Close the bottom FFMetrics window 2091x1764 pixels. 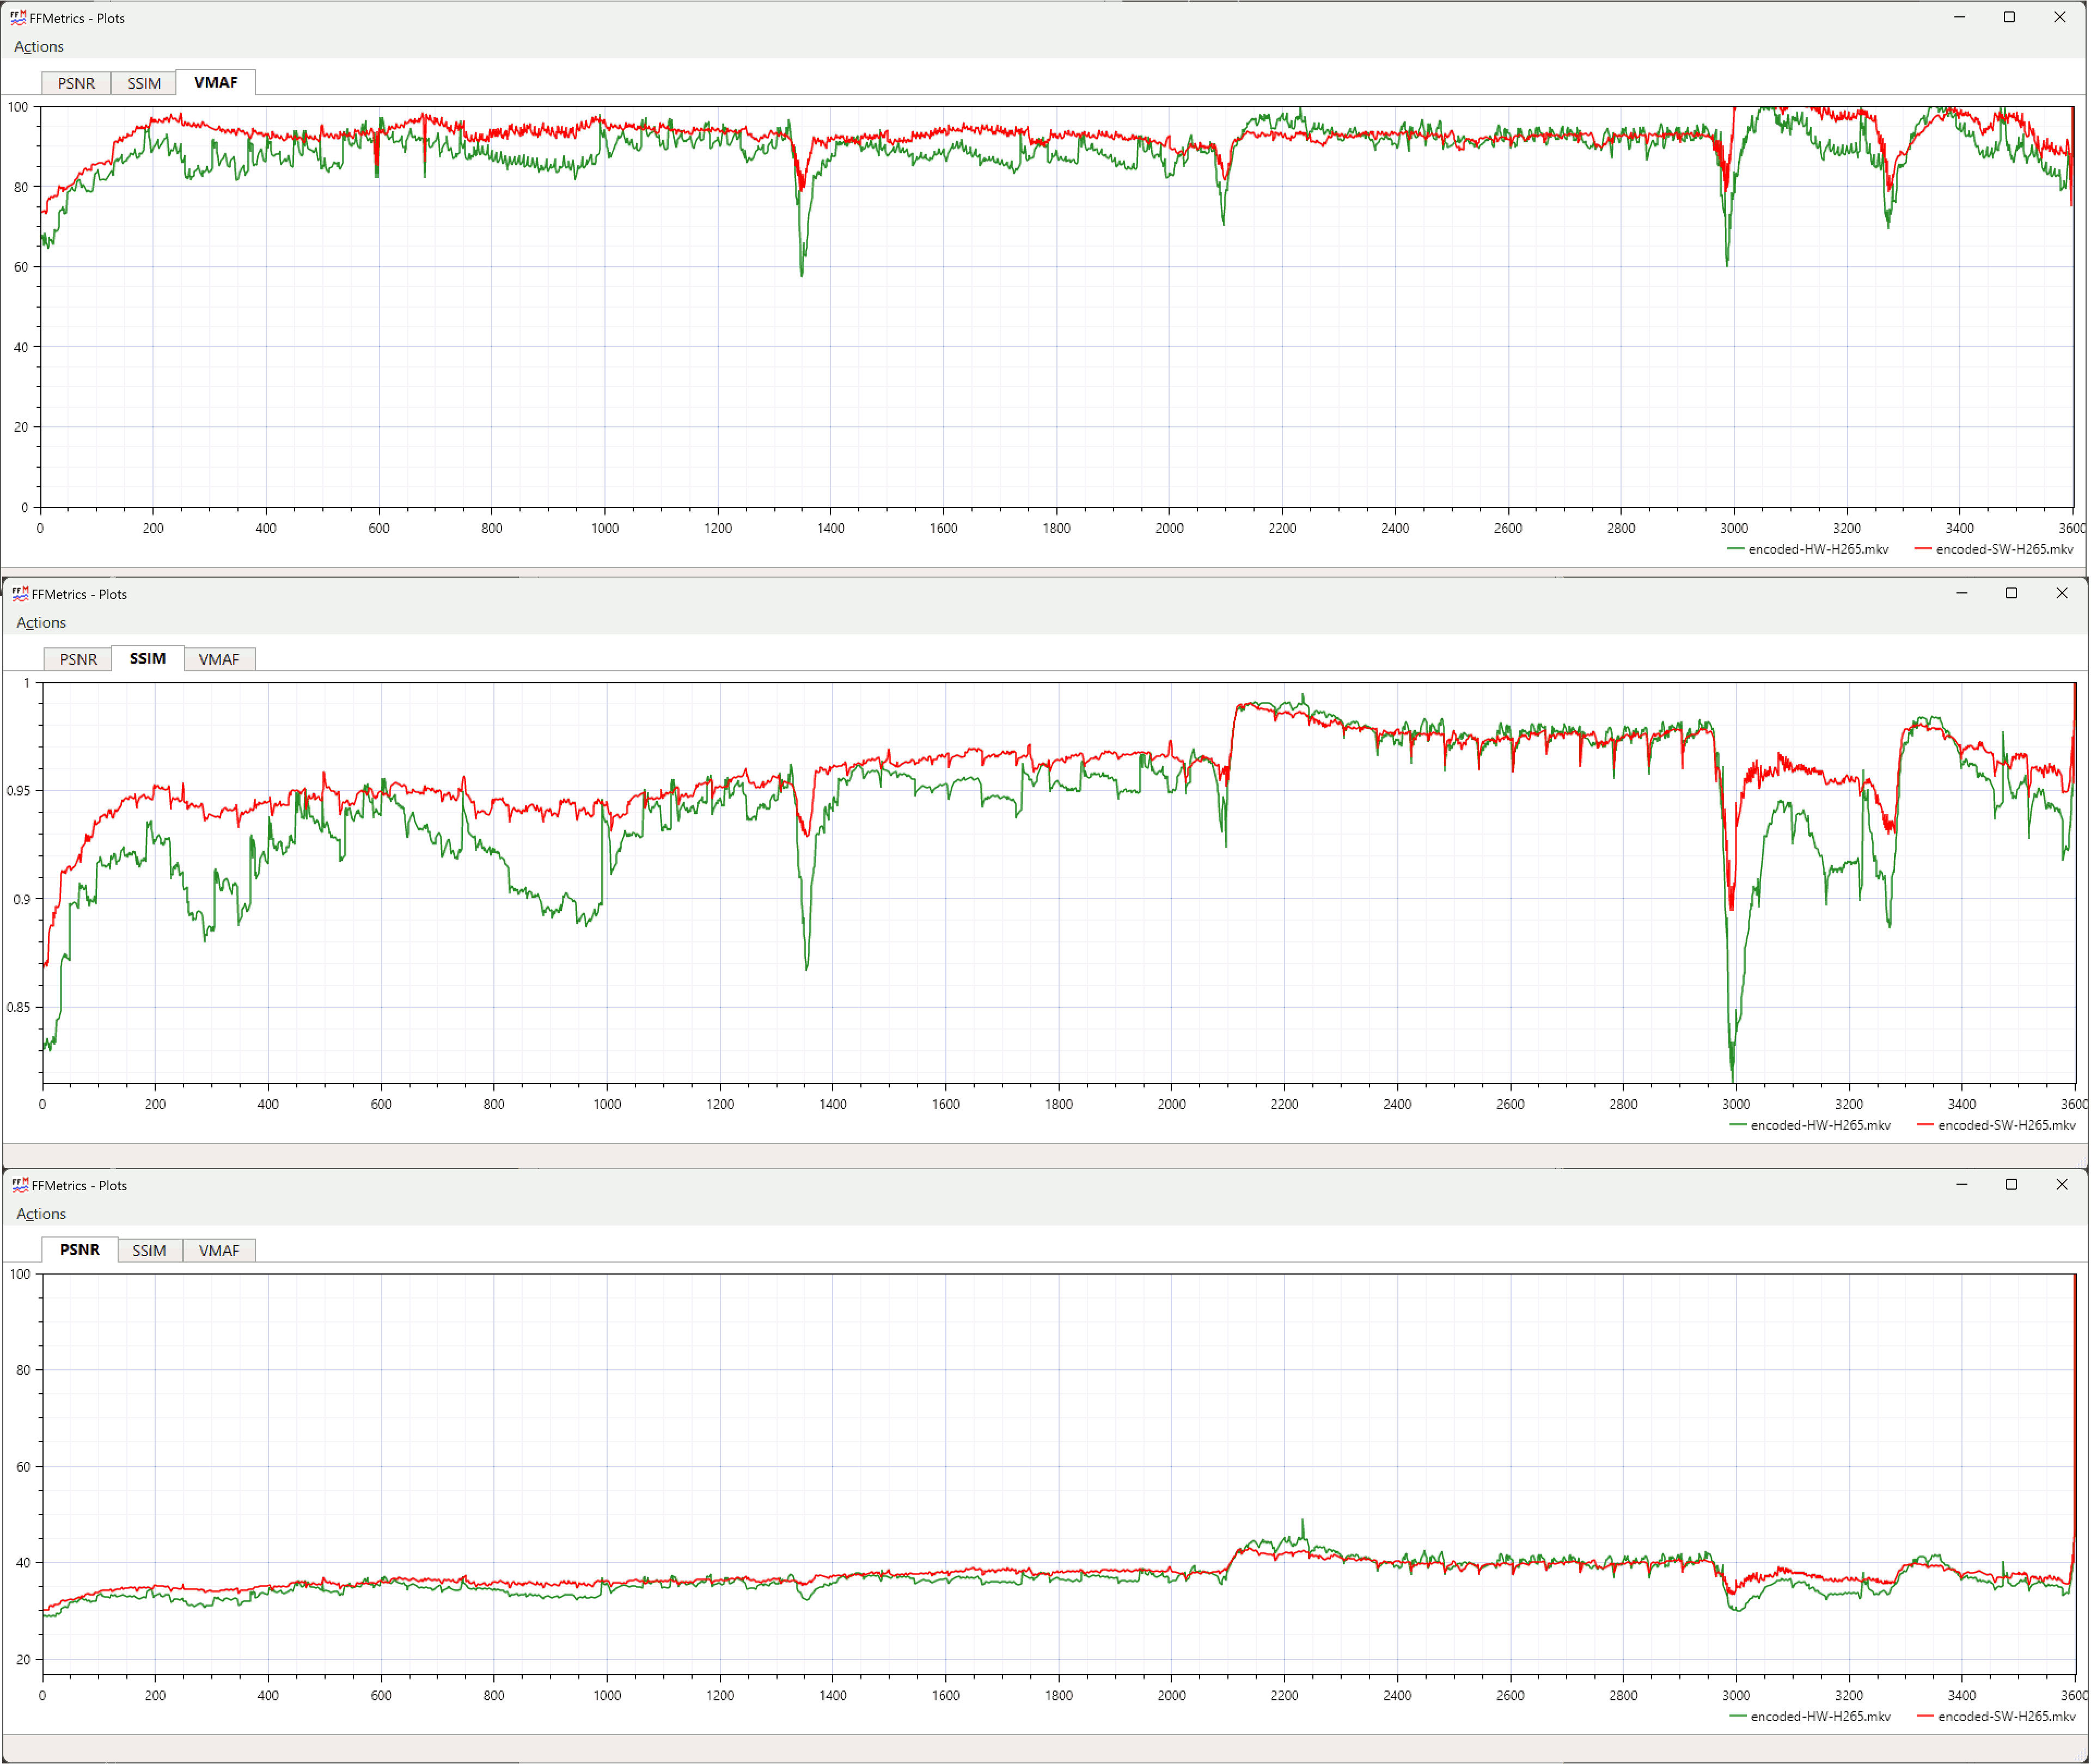[2062, 1184]
